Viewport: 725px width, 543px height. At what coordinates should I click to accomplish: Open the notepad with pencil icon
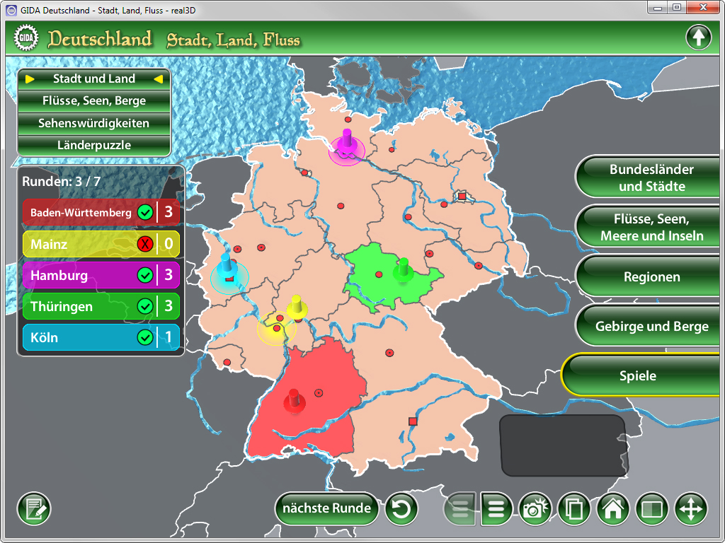coord(34,509)
